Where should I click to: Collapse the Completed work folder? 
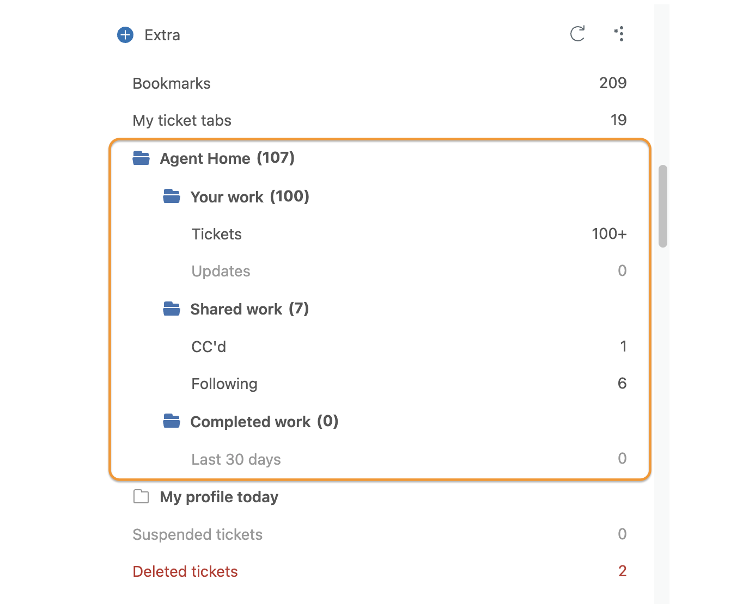[172, 421]
